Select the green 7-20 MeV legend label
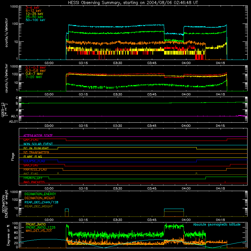The image size is (251, 251). (x=34, y=77)
